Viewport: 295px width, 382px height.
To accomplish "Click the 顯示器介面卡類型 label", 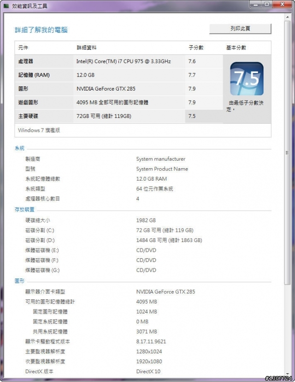I will click(x=45, y=291).
